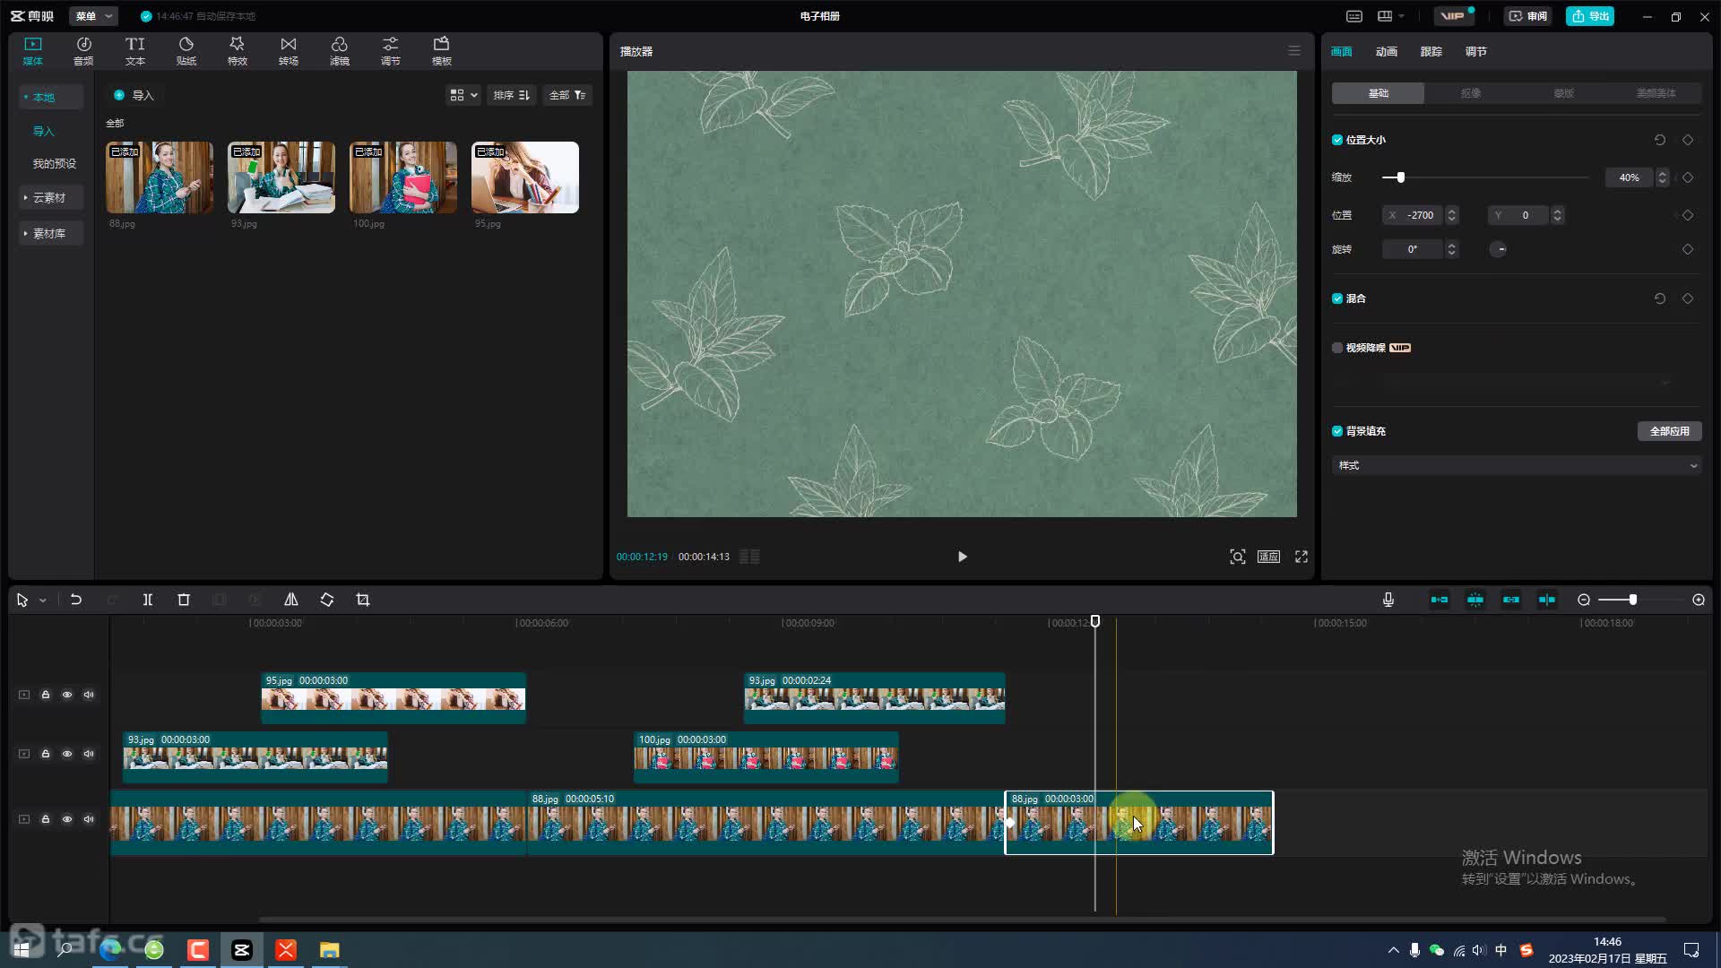Toggle clip linkage in timeline toolbar
The image size is (1721, 968).
[1511, 600]
